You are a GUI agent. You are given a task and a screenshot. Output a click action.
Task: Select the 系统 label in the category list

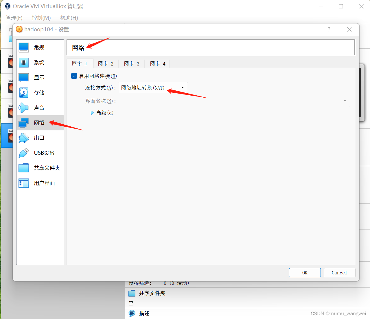click(x=39, y=63)
